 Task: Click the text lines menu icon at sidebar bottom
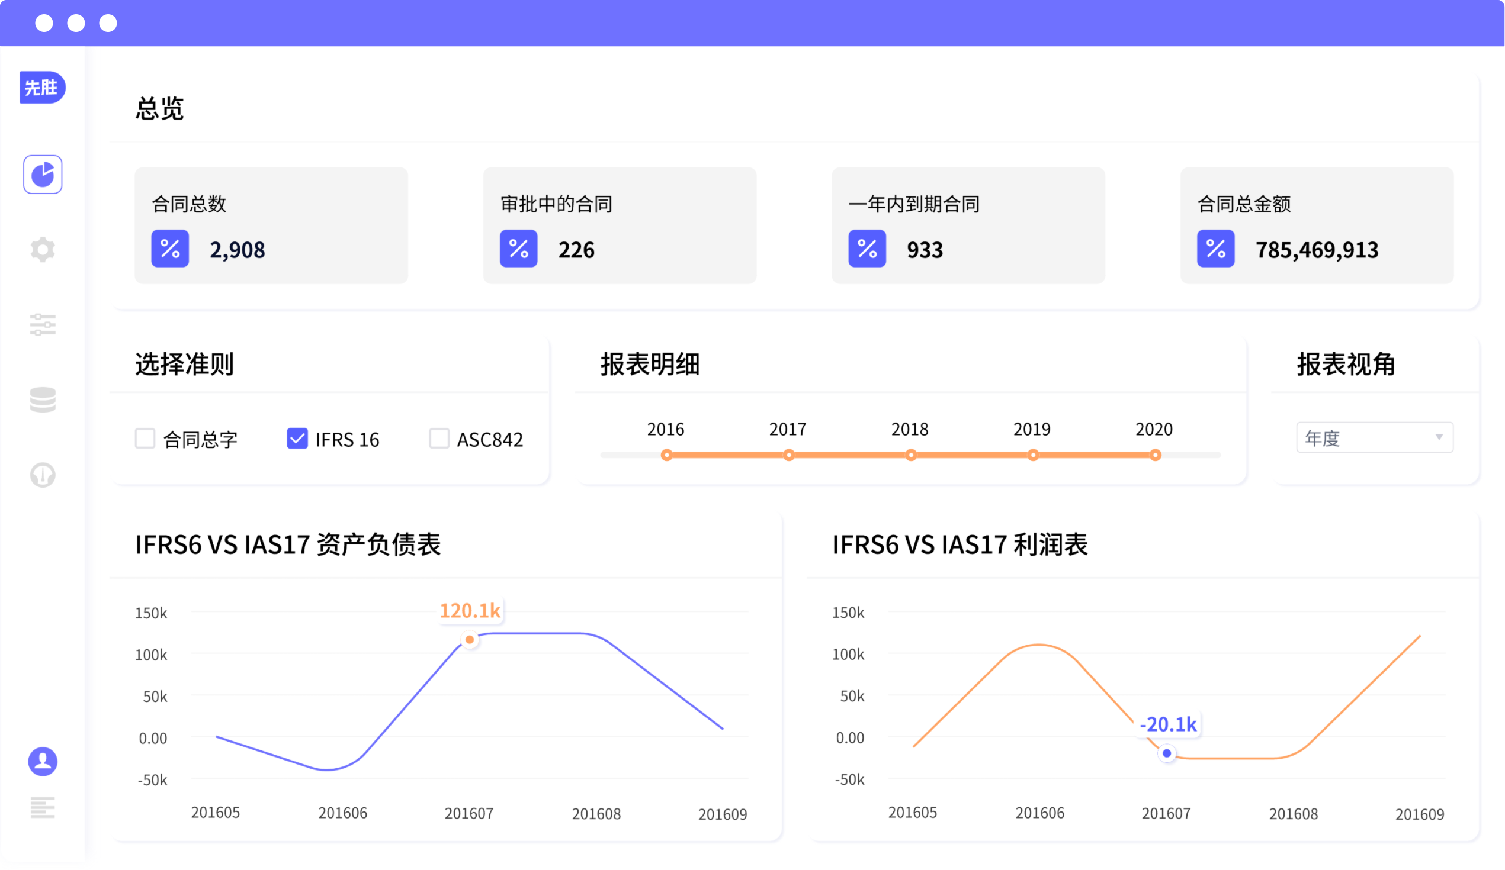point(43,807)
